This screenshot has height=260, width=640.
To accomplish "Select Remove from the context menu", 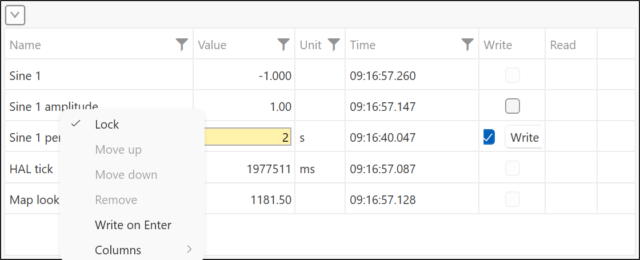I will pyautogui.click(x=132, y=200).
